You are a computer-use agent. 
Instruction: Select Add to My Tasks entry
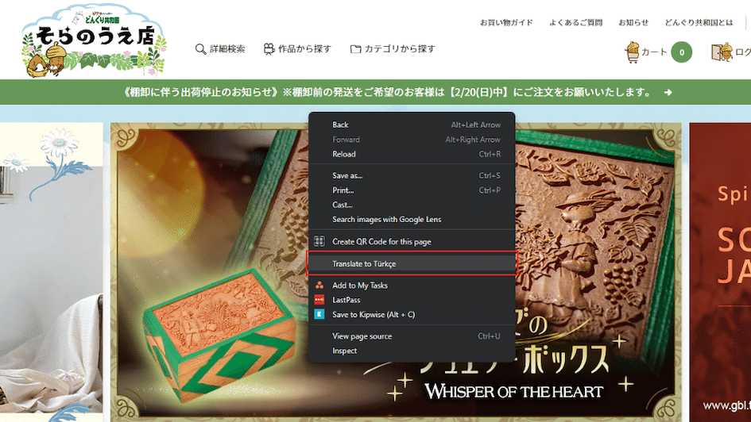click(x=412, y=286)
